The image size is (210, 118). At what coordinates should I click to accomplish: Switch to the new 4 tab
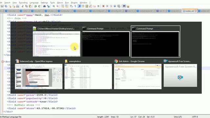click(161, 11)
